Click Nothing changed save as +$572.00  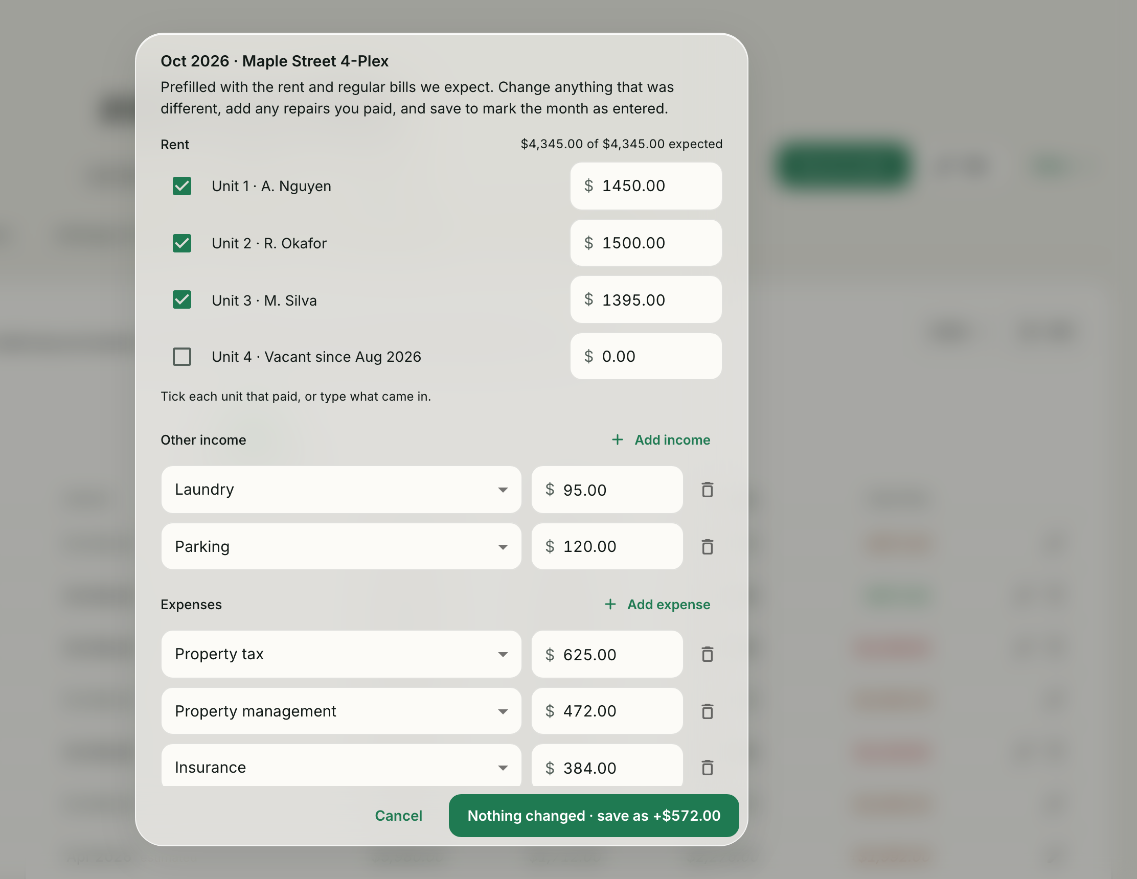[x=594, y=816]
